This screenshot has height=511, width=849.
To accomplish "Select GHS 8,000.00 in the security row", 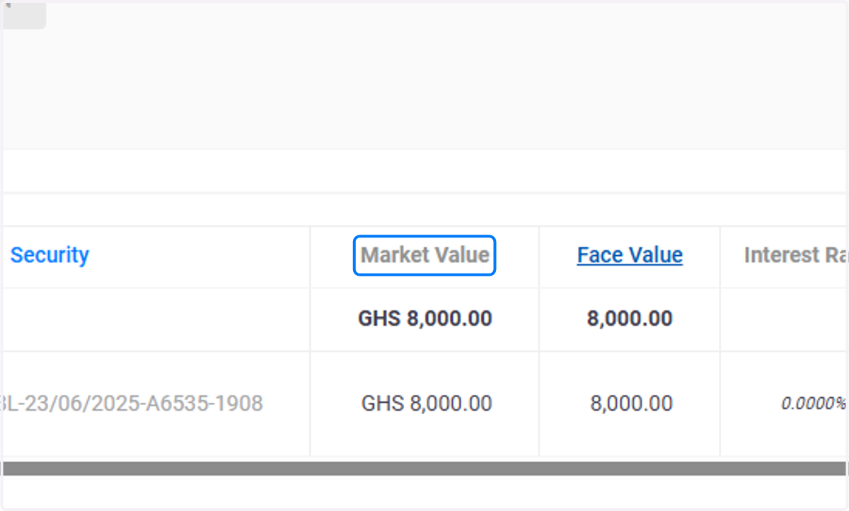I will click(x=427, y=404).
